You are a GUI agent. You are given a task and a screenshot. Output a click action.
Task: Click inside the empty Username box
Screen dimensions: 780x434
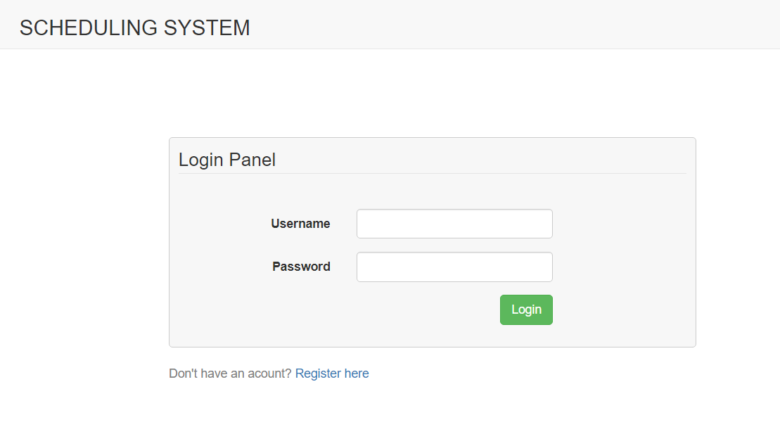point(454,223)
